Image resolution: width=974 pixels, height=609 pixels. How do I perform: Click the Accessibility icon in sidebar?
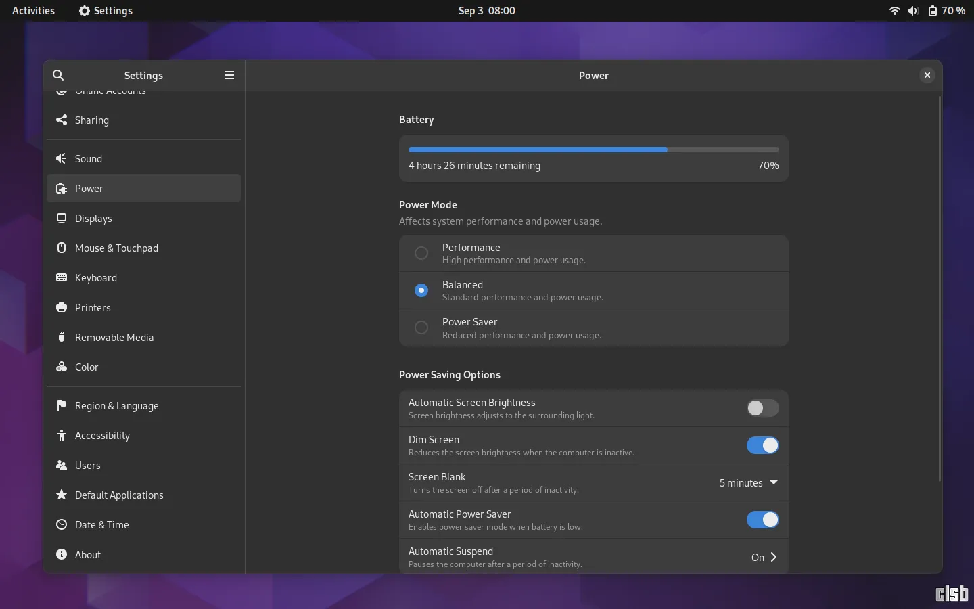[x=62, y=435]
